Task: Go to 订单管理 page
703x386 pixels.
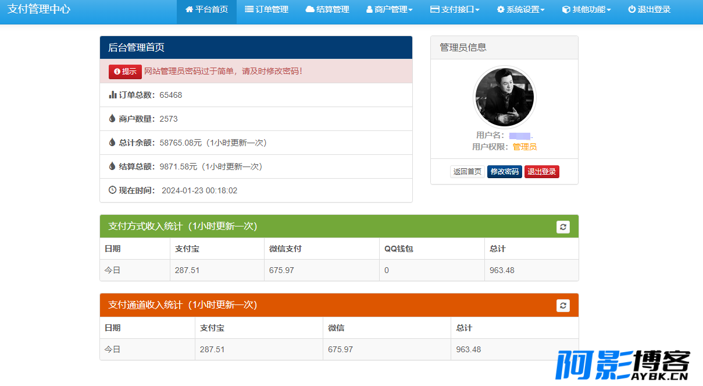Action: pos(266,9)
